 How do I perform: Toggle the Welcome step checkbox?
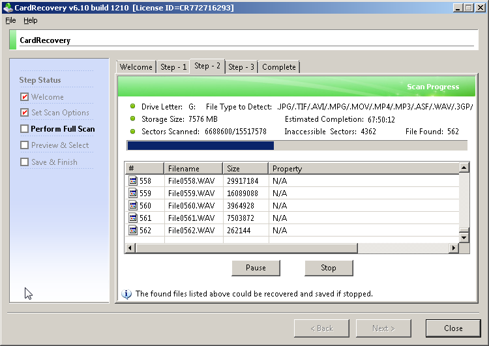(24, 97)
